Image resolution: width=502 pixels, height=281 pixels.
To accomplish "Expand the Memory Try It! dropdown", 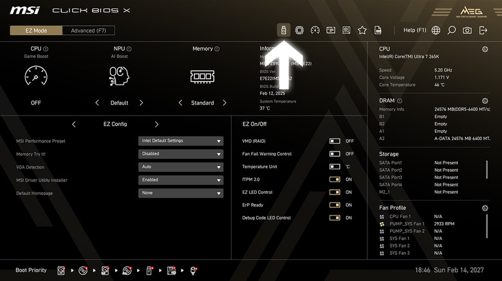I will tap(181, 154).
